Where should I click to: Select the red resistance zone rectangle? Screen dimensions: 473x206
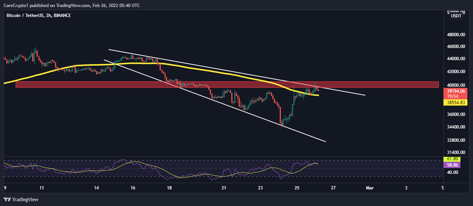(227, 85)
